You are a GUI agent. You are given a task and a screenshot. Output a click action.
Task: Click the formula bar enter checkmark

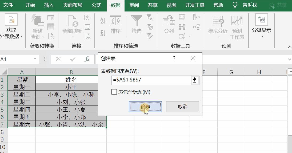pyautogui.click(x=73, y=59)
